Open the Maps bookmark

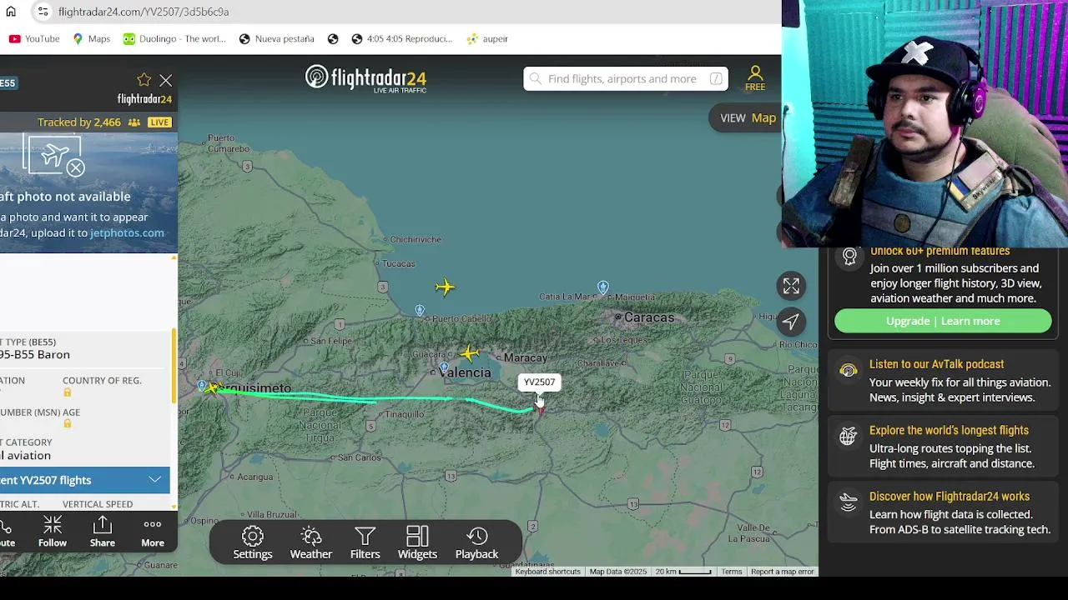91,38
